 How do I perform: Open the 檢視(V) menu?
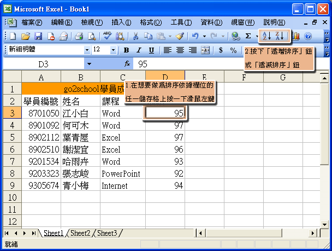pyautogui.click(x=92, y=22)
